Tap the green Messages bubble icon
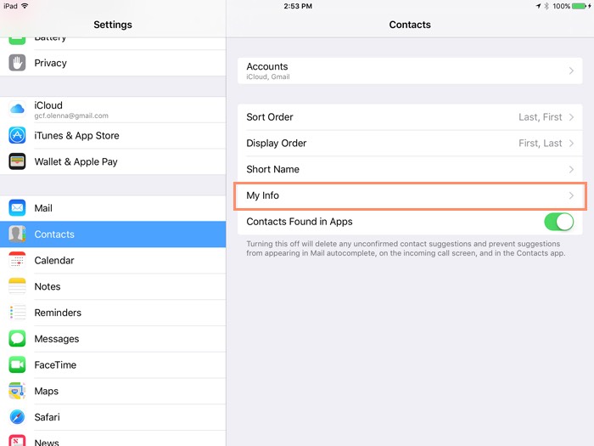Image resolution: width=594 pixels, height=446 pixels. pyautogui.click(x=17, y=339)
